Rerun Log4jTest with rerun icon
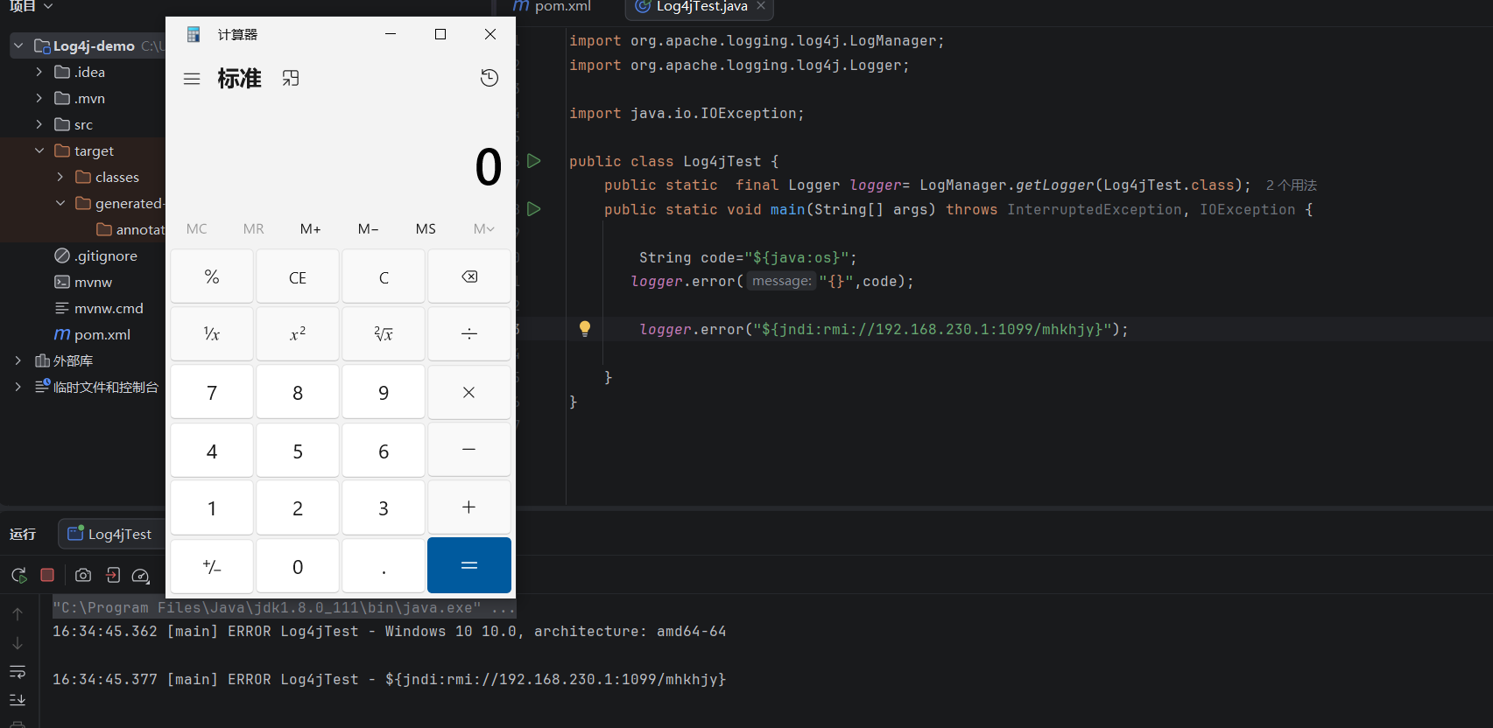Image resolution: width=1493 pixels, height=728 pixels. (18, 575)
